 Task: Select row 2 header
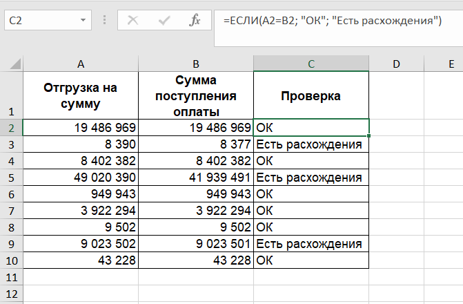11,128
